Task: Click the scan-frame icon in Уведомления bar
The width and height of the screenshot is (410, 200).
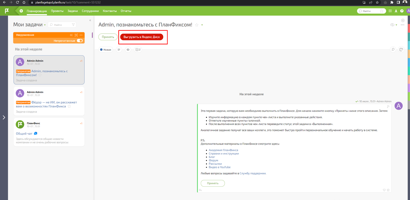Action: 76,35
